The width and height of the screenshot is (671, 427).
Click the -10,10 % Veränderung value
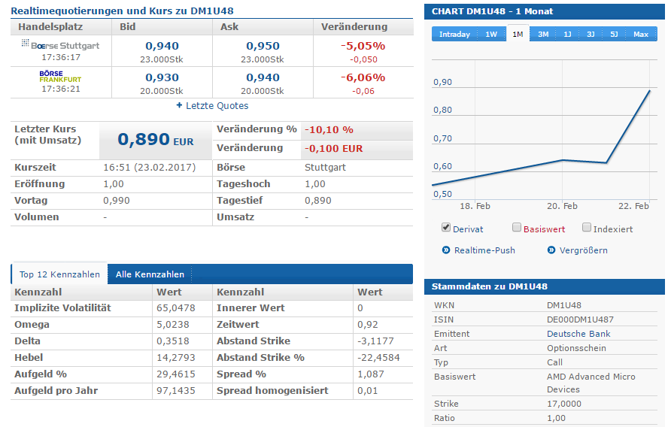(x=329, y=129)
